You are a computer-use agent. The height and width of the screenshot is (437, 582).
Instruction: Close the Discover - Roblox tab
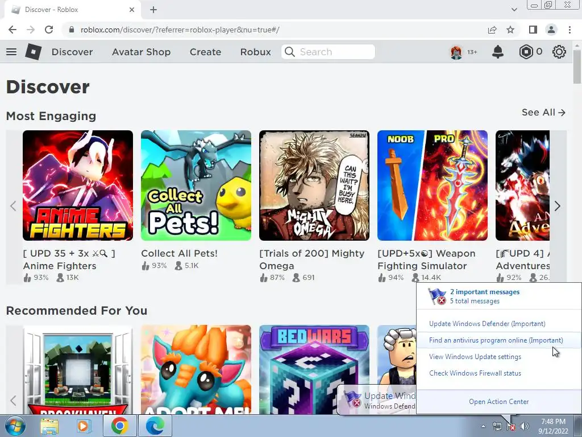[132, 10]
